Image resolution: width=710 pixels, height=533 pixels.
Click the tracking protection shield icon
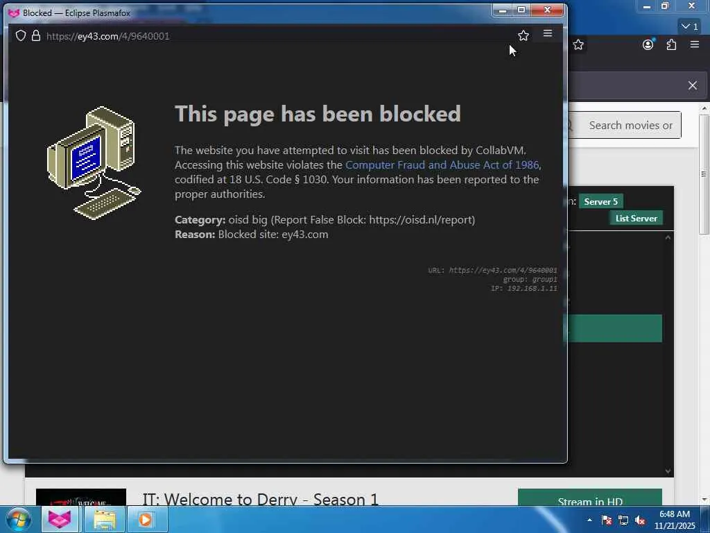click(21, 36)
